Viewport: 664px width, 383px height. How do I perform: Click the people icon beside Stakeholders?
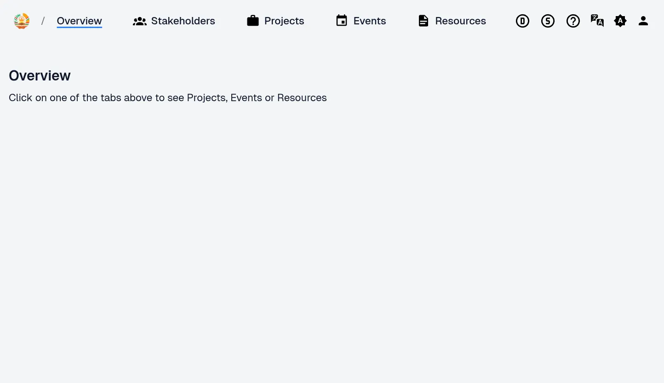[x=139, y=21]
